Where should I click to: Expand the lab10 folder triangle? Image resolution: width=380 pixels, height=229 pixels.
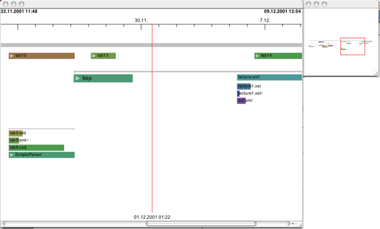11,56
